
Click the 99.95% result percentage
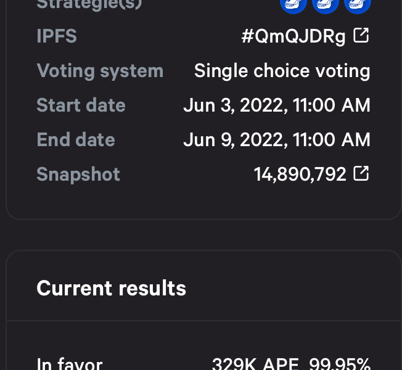tap(340, 364)
